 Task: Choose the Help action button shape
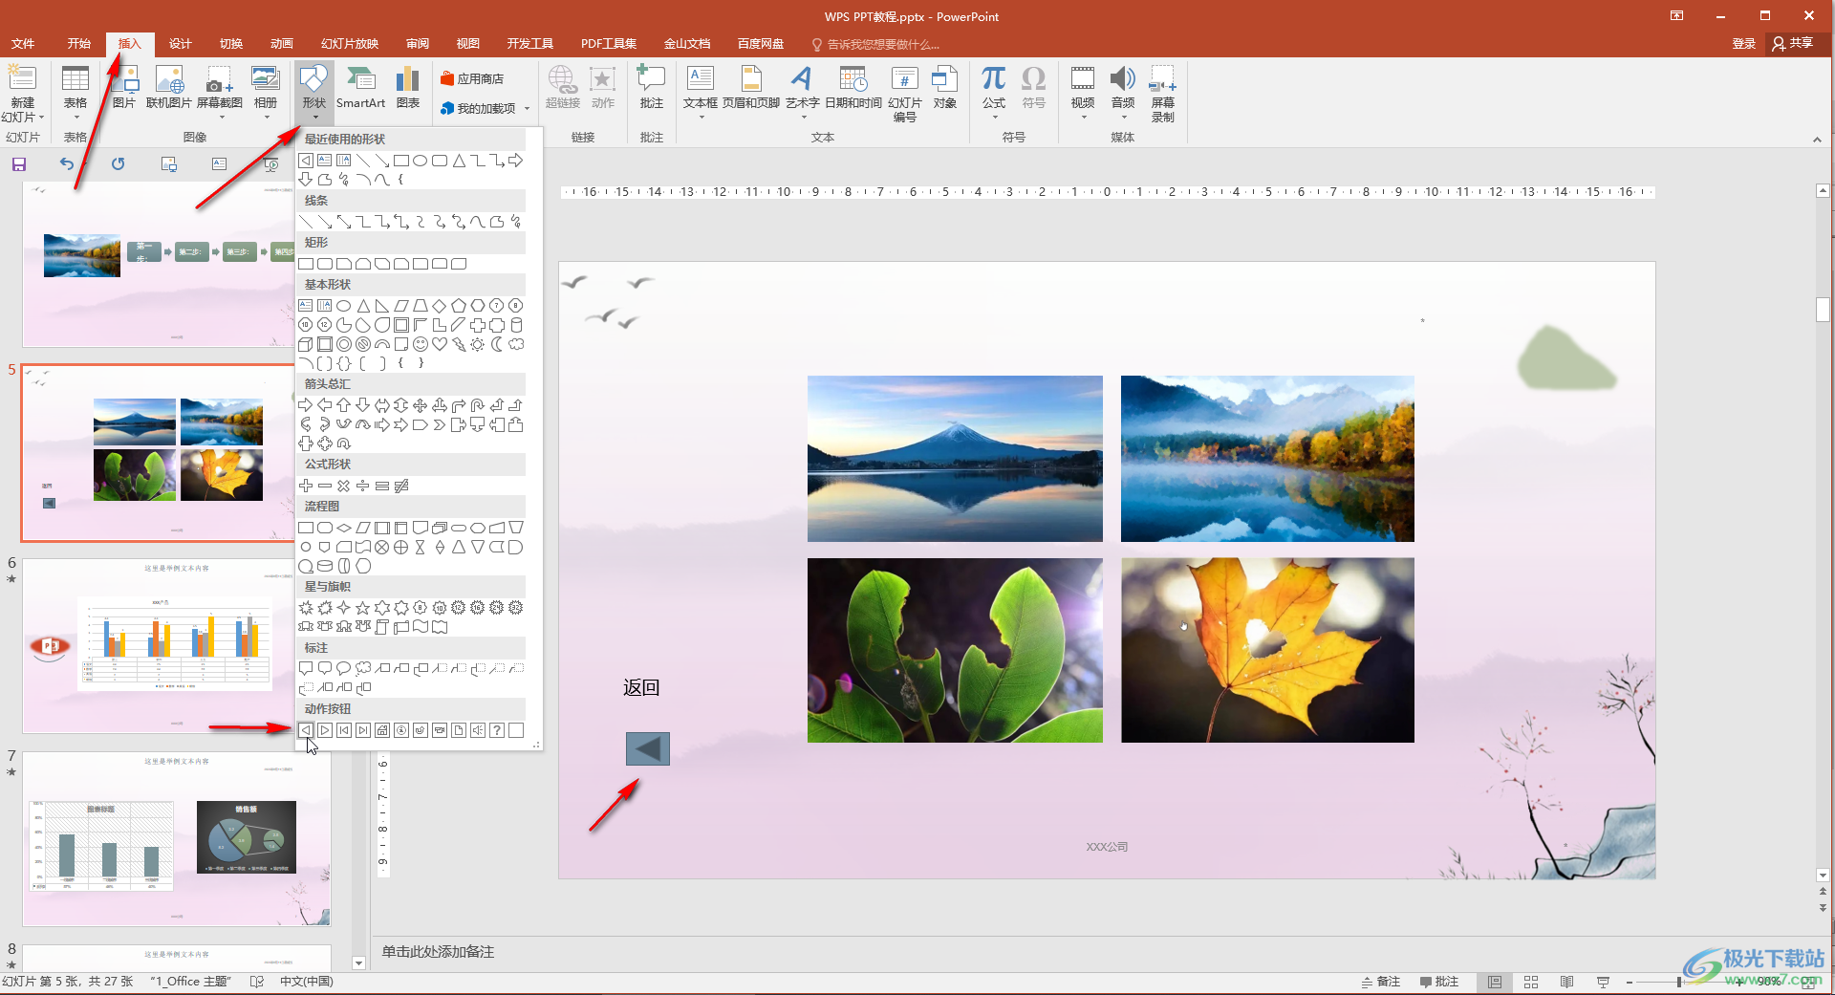(497, 730)
